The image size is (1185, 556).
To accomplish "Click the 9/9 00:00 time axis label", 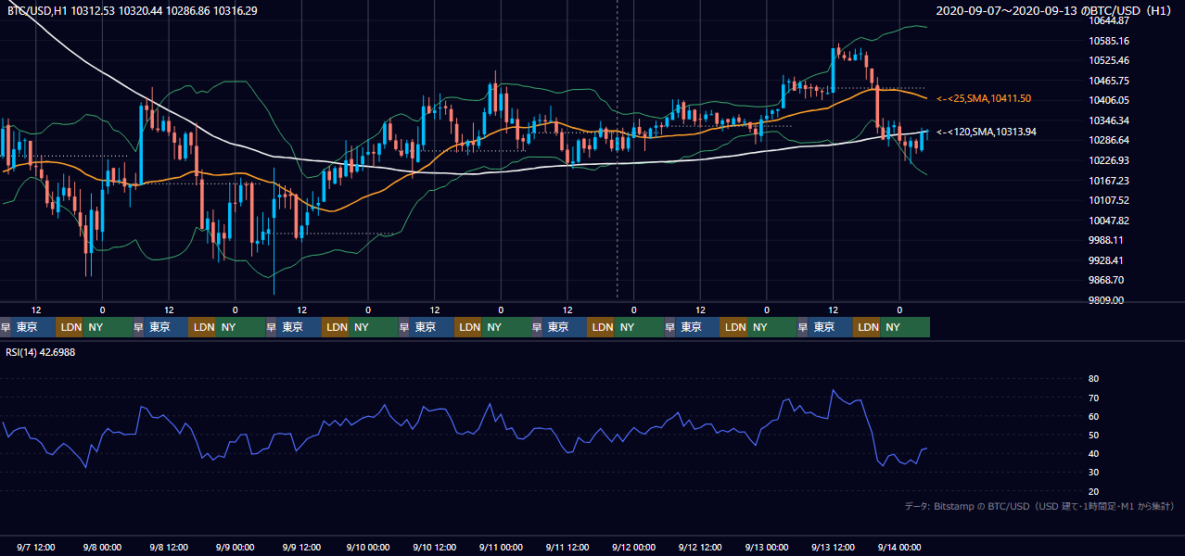I will [236, 547].
